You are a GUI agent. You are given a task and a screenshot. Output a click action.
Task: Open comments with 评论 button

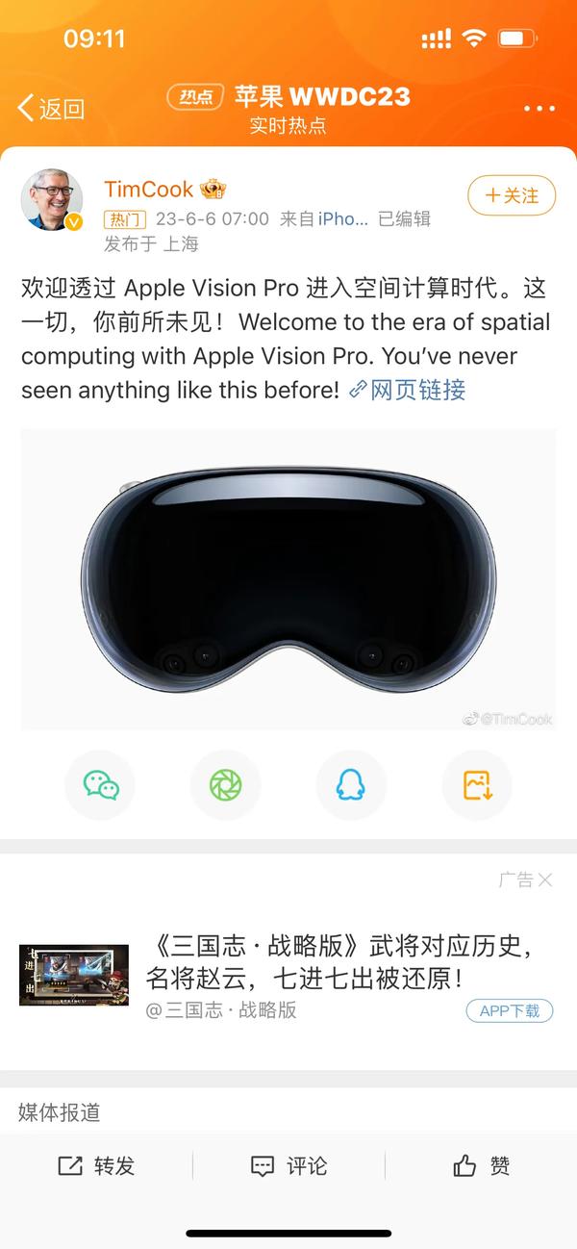pos(288,1165)
